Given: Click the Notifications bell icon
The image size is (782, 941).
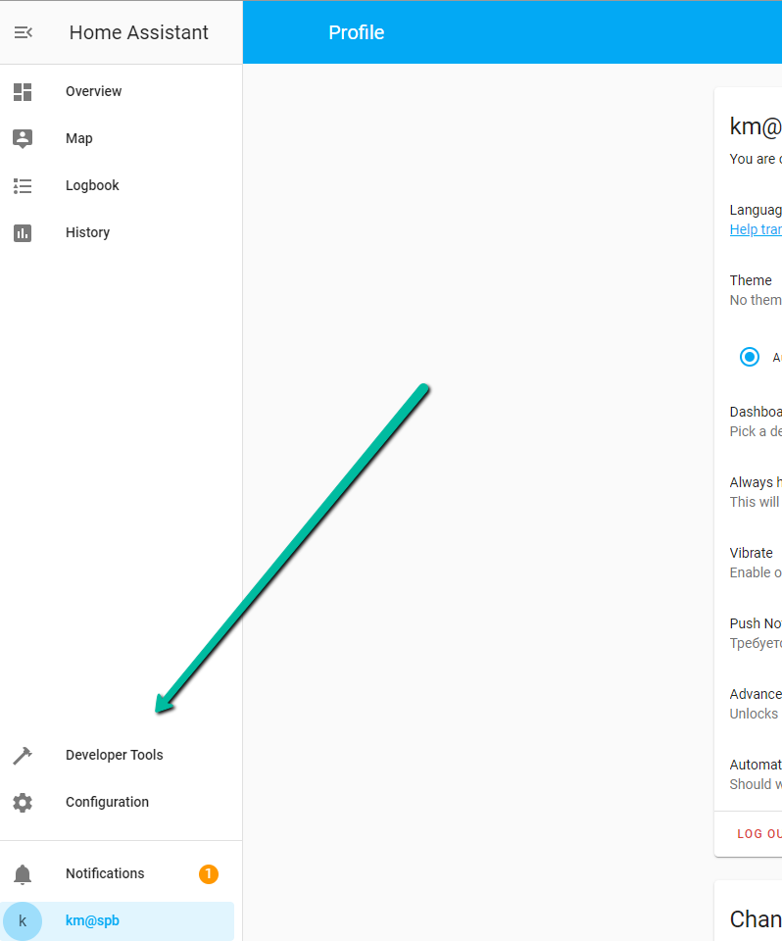Looking at the screenshot, I should pos(23,873).
